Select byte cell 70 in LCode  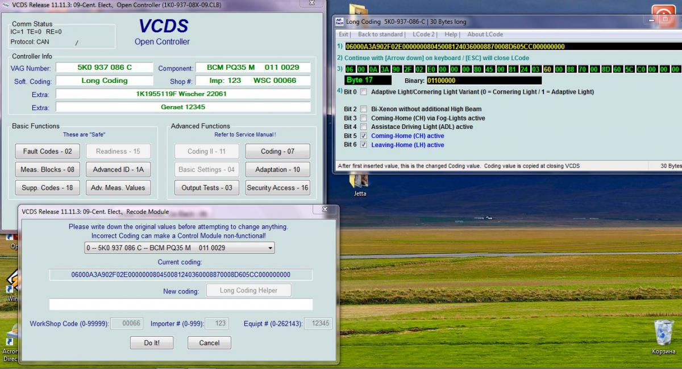[x=583, y=69]
